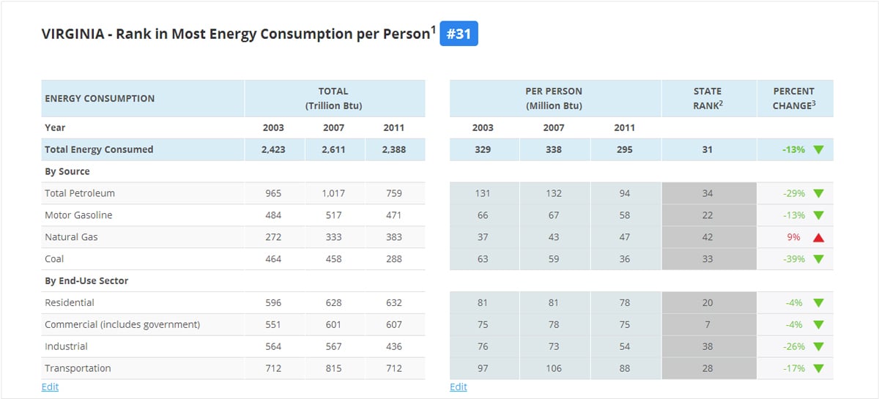
Task: Click the green down arrow for Residential
Action: (818, 303)
